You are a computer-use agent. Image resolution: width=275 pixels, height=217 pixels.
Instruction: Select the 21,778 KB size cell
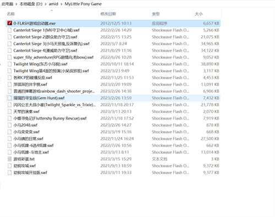pos(210,105)
